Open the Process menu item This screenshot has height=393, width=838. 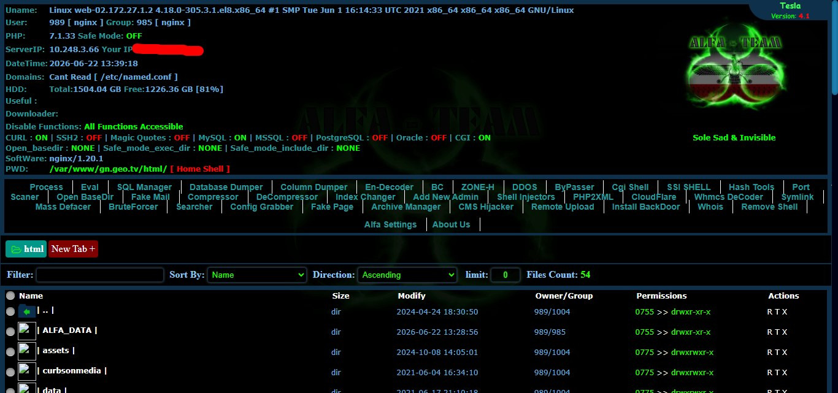(47, 187)
